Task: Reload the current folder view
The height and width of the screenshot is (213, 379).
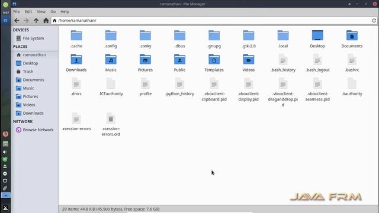Action: click(x=374, y=21)
